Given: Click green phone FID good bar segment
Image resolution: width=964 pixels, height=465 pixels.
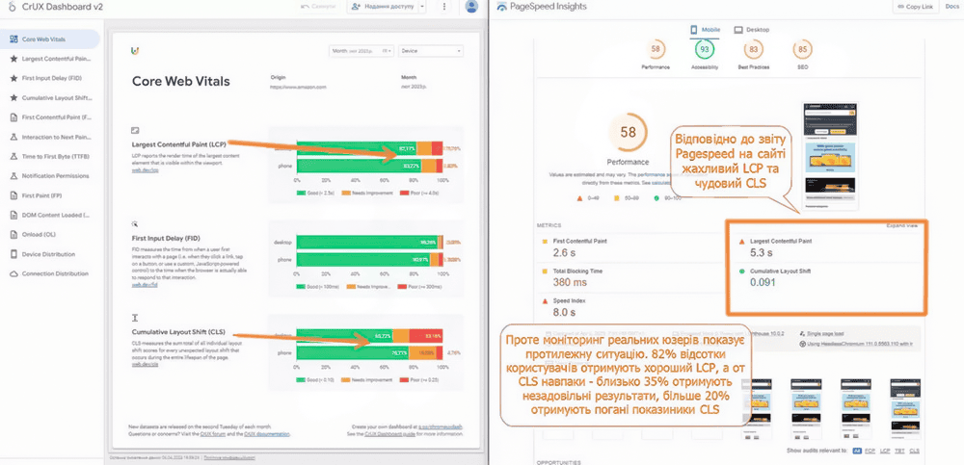Looking at the screenshot, I should pyautogui.click(x=364, y=261).
